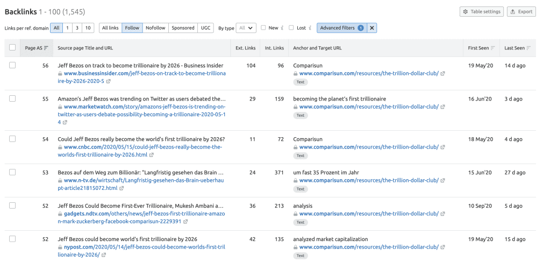Open nypost.com source URL link
The height and width of the screenshot is (262, 543).
coord(141,251)
